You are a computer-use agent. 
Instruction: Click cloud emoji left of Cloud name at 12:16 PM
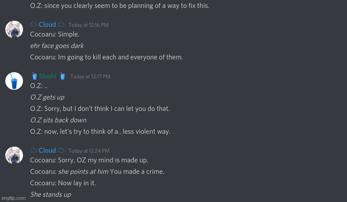(x=34, y=25)
